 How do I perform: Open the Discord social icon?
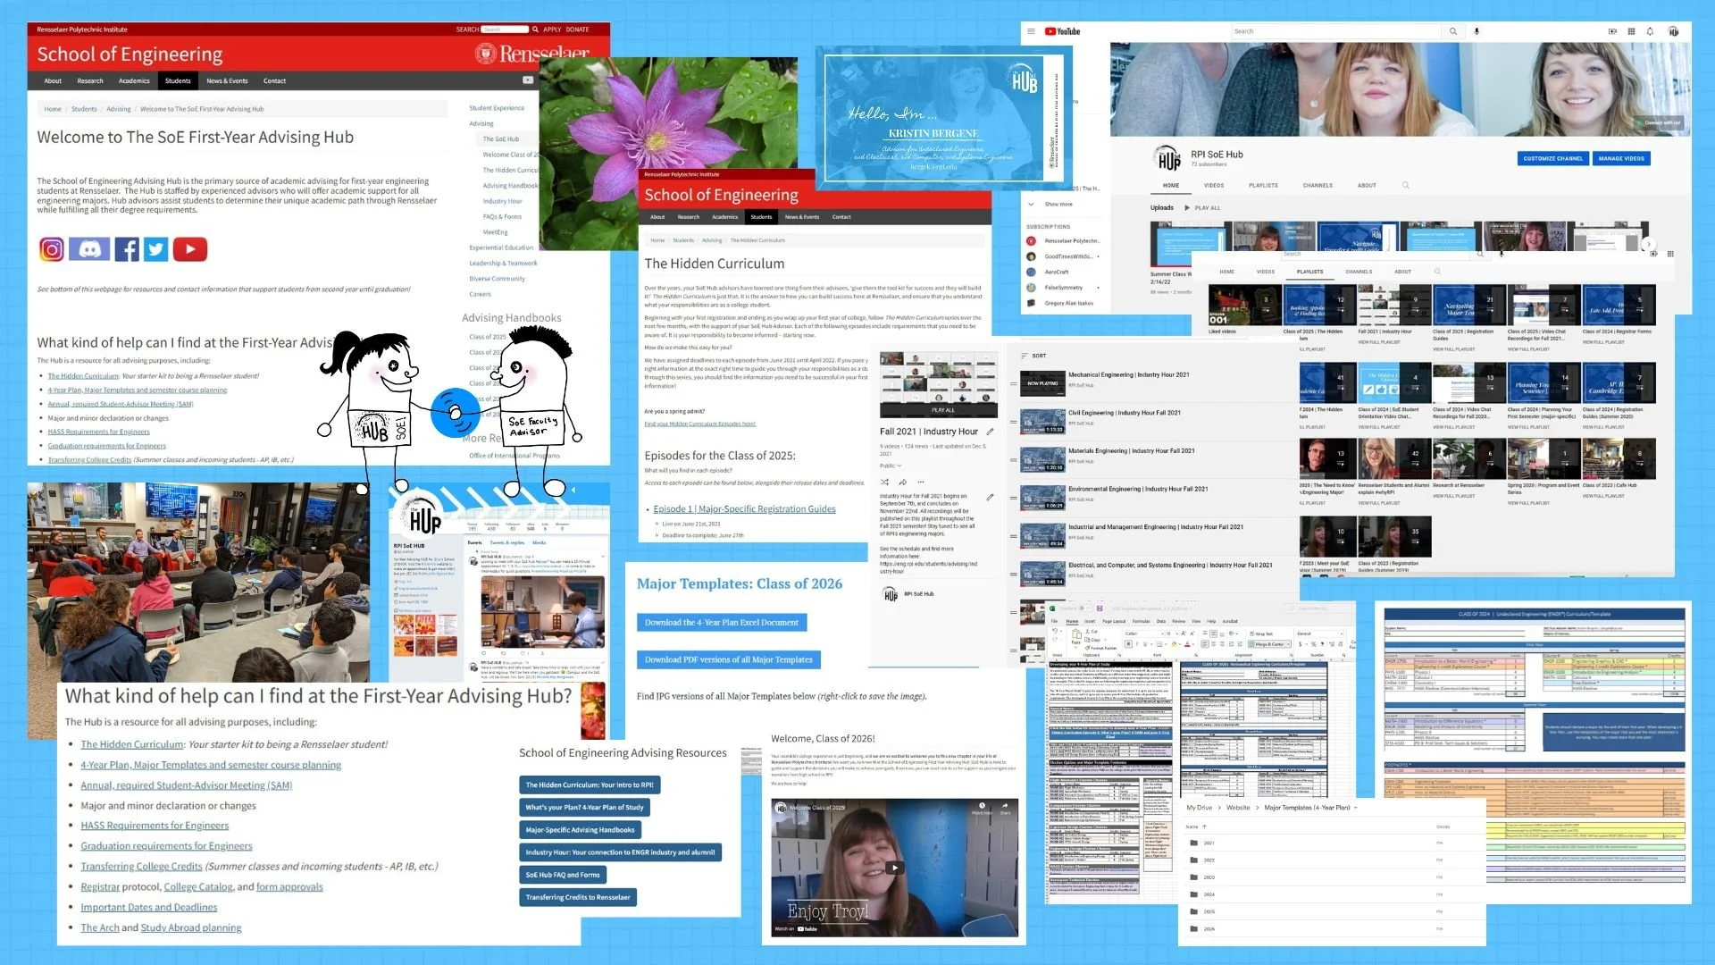tap(89, 249)
